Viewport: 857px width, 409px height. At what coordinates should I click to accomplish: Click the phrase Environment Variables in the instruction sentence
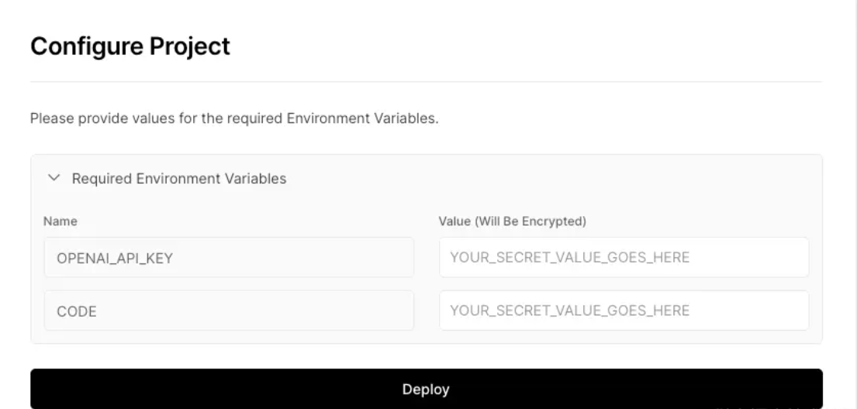pos(361,119)
